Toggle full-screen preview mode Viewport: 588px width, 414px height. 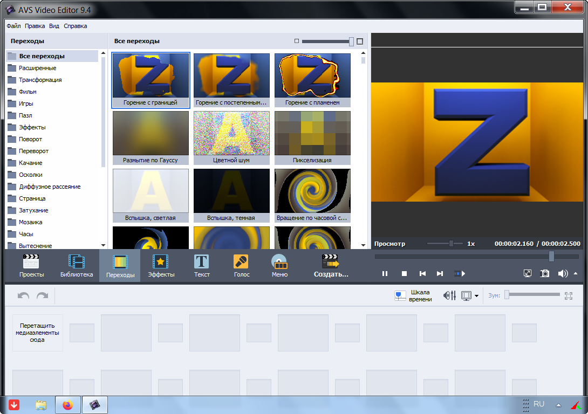click(x=528, y=273)
